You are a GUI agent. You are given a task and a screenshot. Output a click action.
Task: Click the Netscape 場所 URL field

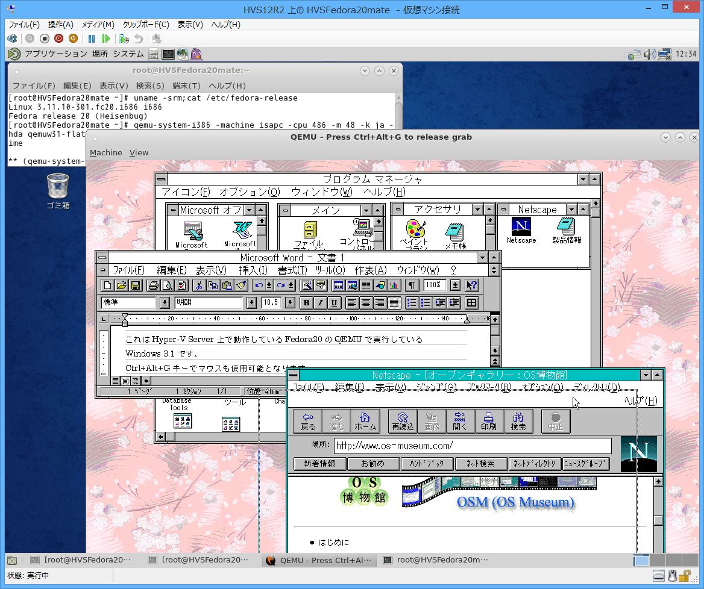click(x=473, y=446)
